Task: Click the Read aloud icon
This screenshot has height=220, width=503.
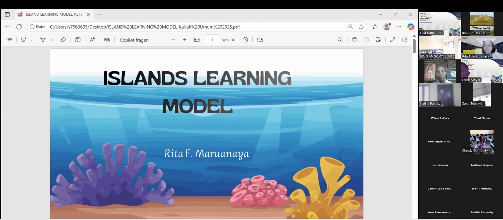Action: pyautogui.click(x=92, y=40)
